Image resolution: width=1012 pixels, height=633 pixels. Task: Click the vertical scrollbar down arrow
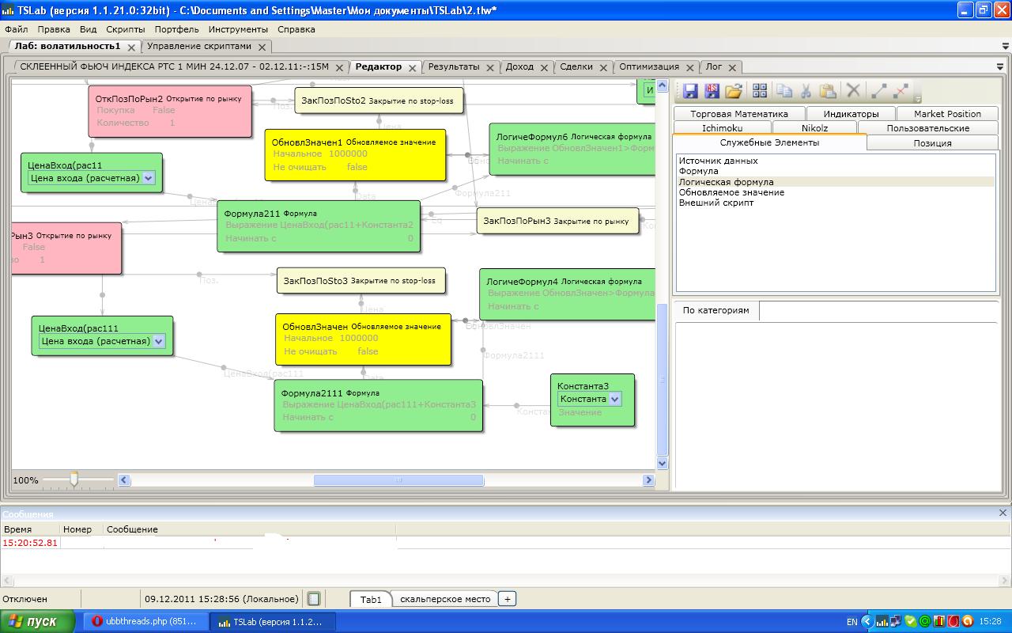(x=663, y=463)
